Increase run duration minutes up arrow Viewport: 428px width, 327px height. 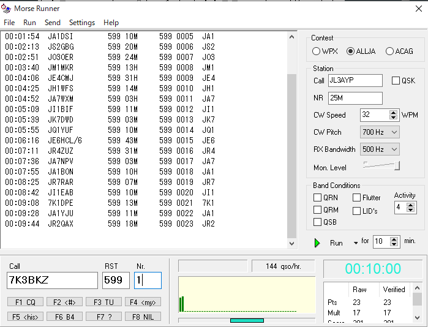point(394,239)
